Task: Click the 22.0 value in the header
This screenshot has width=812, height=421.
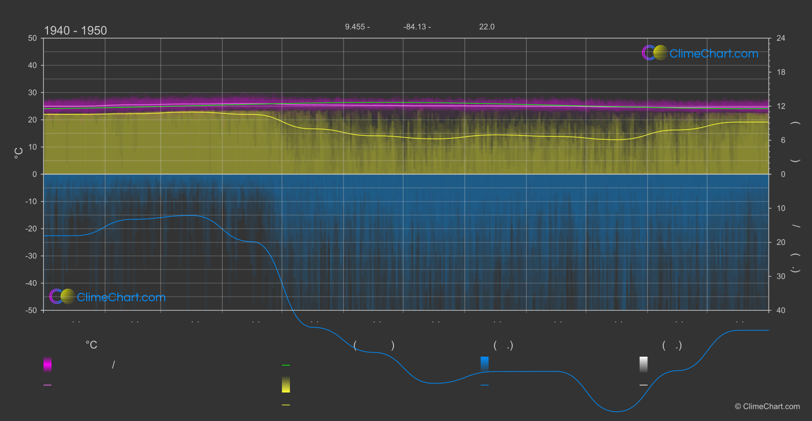Action: 486,27
